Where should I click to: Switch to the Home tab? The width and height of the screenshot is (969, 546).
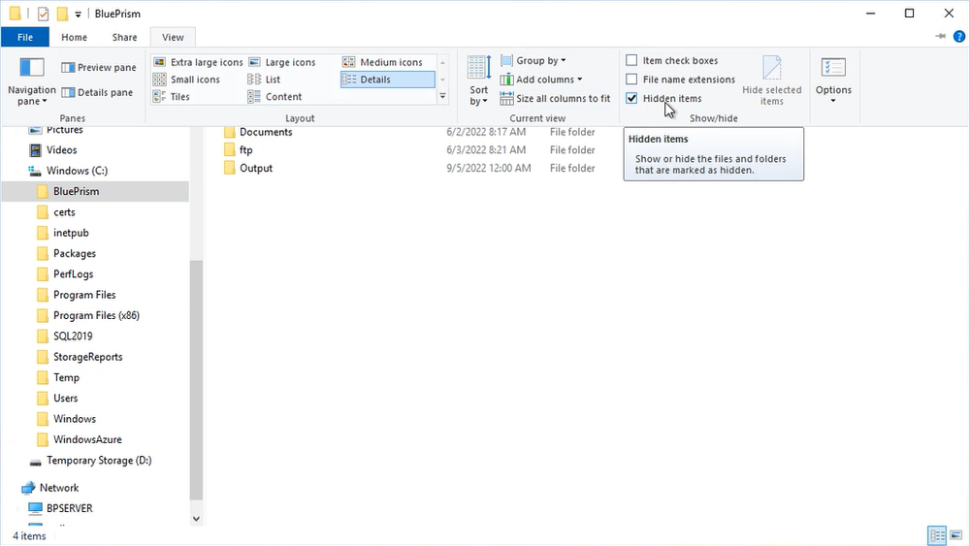74,37
